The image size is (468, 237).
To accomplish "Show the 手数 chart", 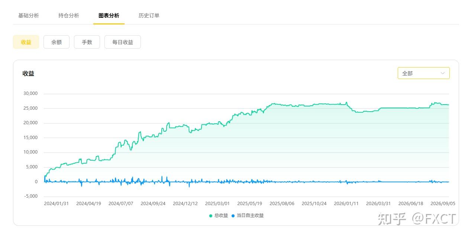I will 87,42.
